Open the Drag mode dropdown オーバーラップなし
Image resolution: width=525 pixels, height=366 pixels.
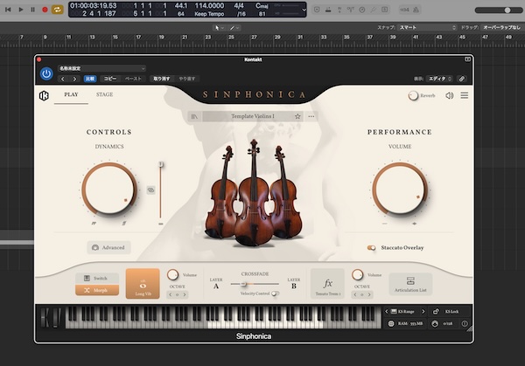(x=502, y=27)
